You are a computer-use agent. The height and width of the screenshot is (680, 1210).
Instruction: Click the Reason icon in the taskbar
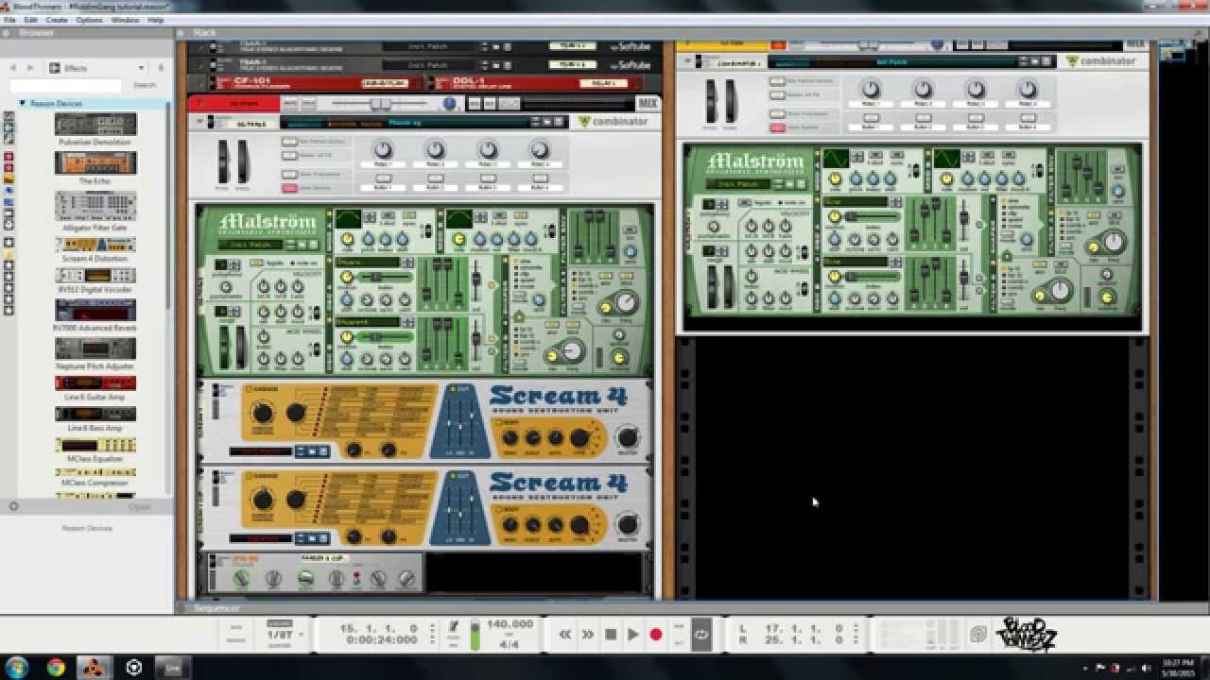(94, 668)
